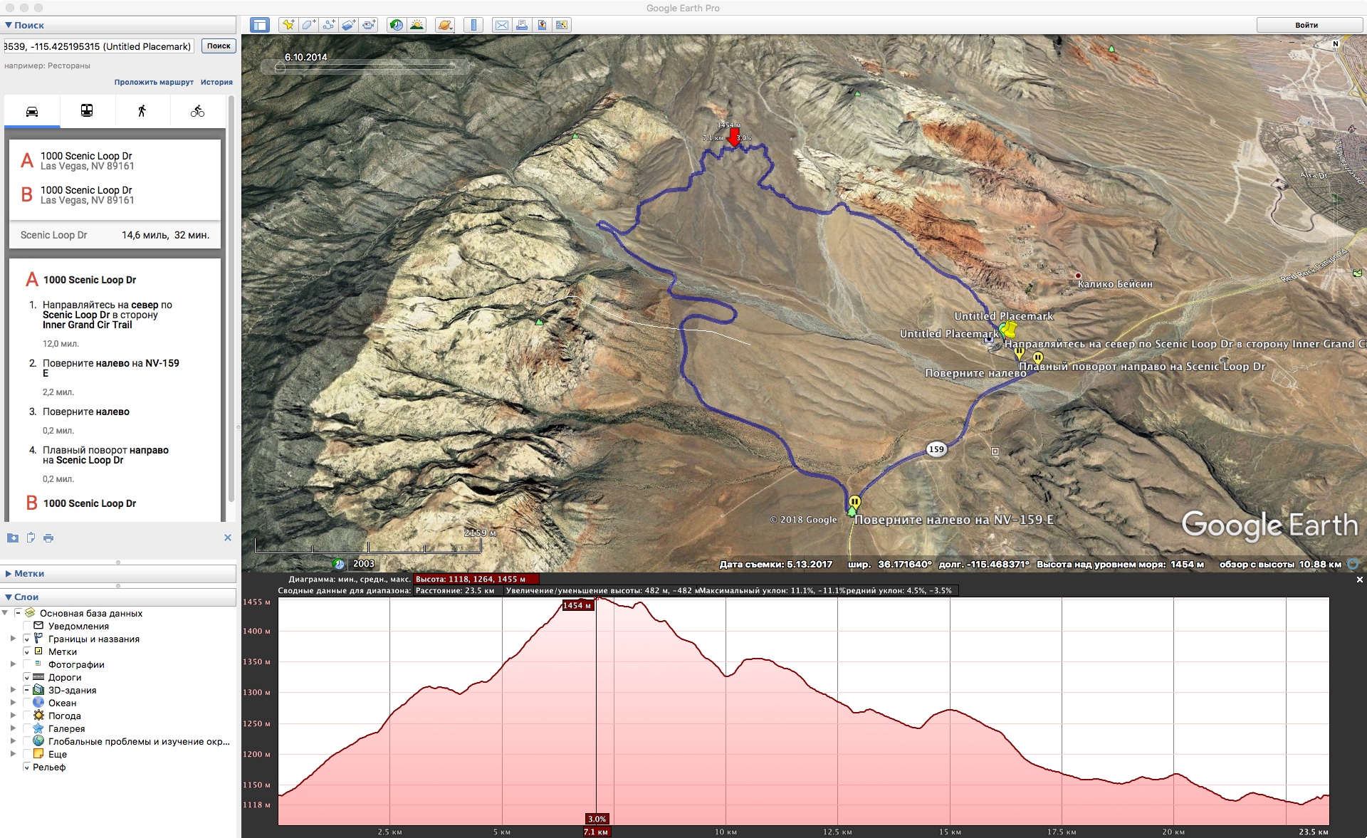
Task: Copy search results clipboard icon
Action: click(31, 538)
